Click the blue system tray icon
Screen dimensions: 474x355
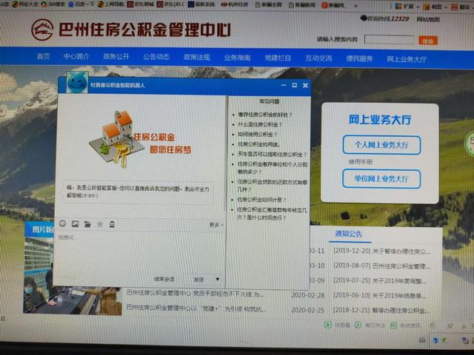435,340
